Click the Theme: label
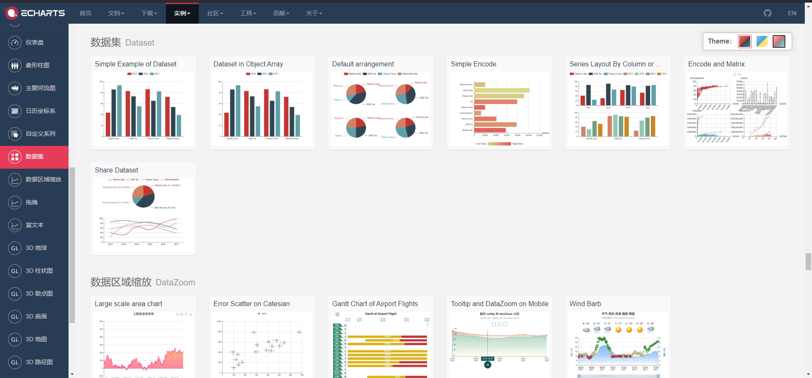The width and height of the screenshot is (812, 378). click(x=719, y=41)
